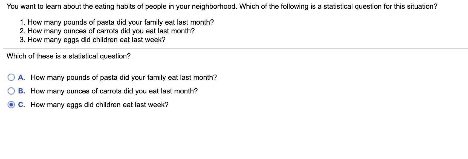The width and height of the screenshot is (468, 159).
Task: Click the list number '1.' marker
Action: point(23,22)
